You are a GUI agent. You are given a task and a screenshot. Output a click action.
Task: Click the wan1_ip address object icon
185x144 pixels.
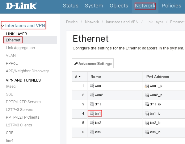coord(147,86)
